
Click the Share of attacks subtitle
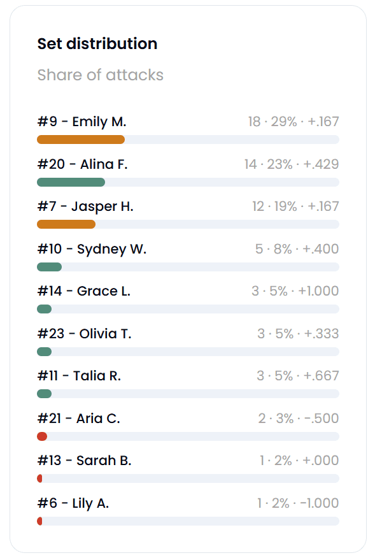click(100, 75)
